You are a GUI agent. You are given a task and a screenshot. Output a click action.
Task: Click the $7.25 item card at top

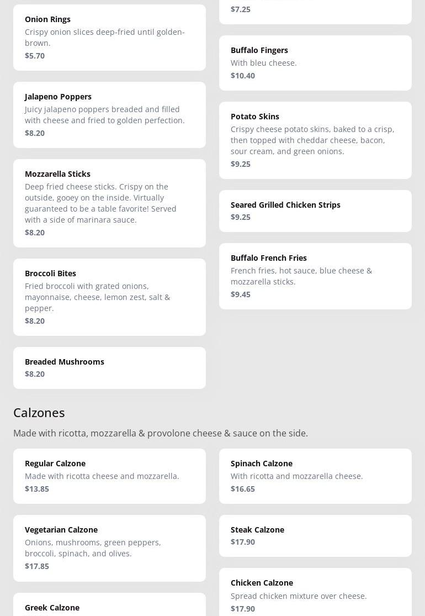(316, 12)
